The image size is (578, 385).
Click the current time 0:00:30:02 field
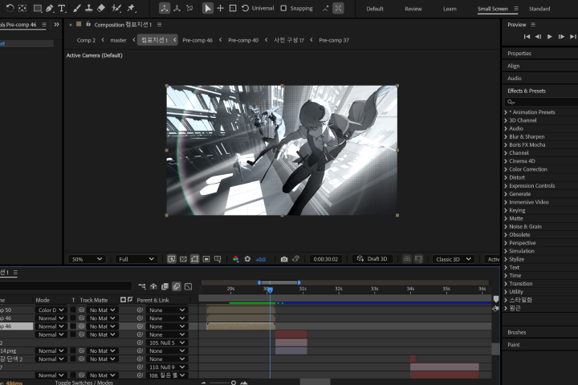pyautogui.click(x=325, y=259)
